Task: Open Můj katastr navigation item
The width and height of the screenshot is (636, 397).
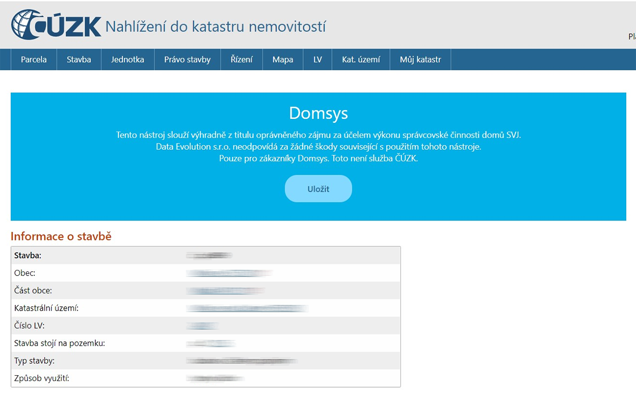Action: (420, 60)
